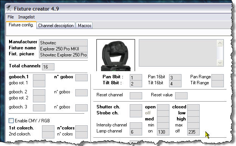Click the Pan 16bit field showing 3
Screen dimensions: 236x146
pos(175,78)
